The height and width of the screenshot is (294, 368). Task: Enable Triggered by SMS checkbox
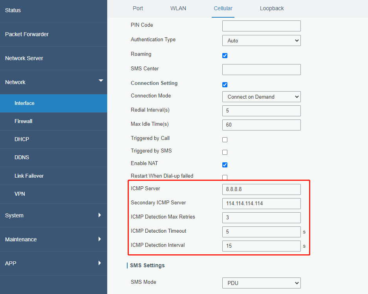click(225, 152)
